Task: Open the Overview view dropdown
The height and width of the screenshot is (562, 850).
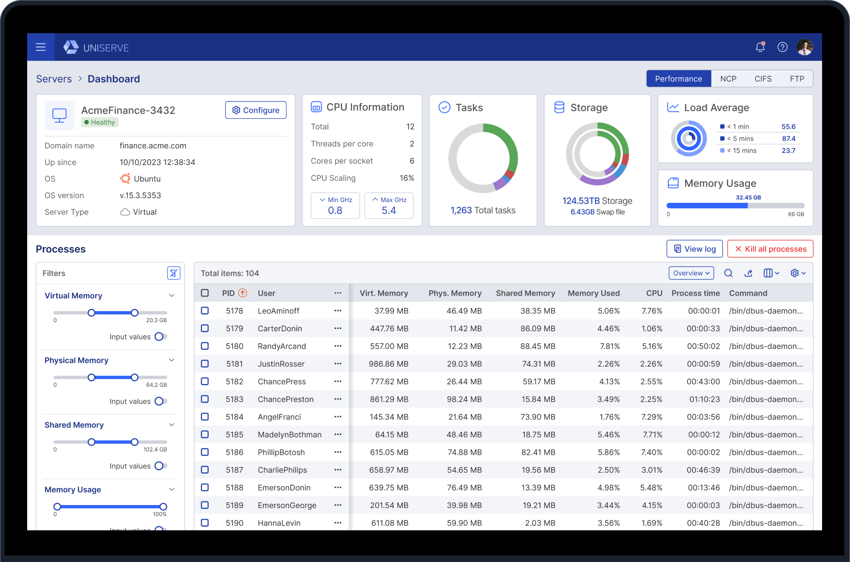Action: (x=691, y=273)
